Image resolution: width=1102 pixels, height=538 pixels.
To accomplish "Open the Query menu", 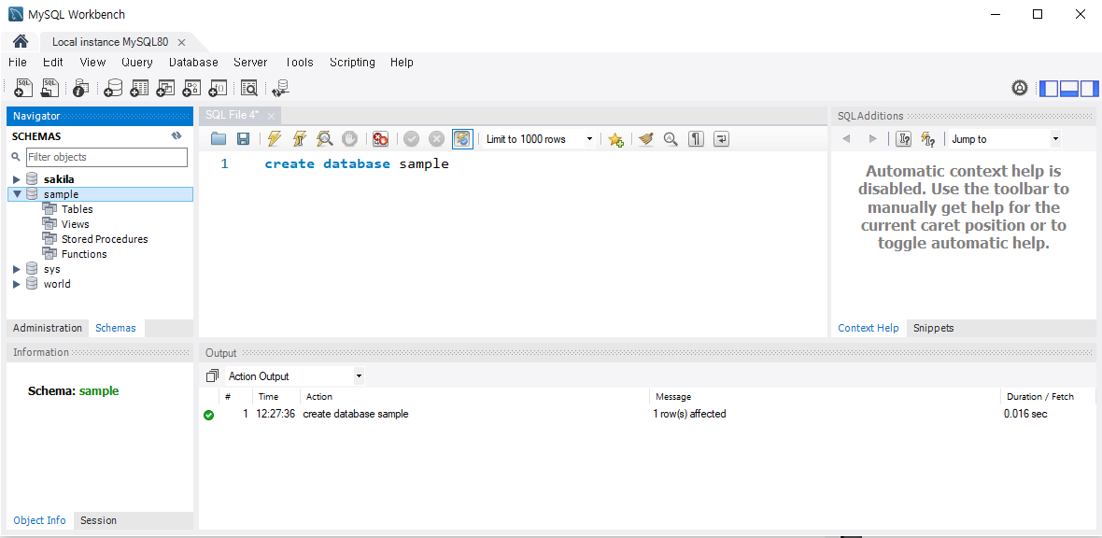I will (137, 63).
